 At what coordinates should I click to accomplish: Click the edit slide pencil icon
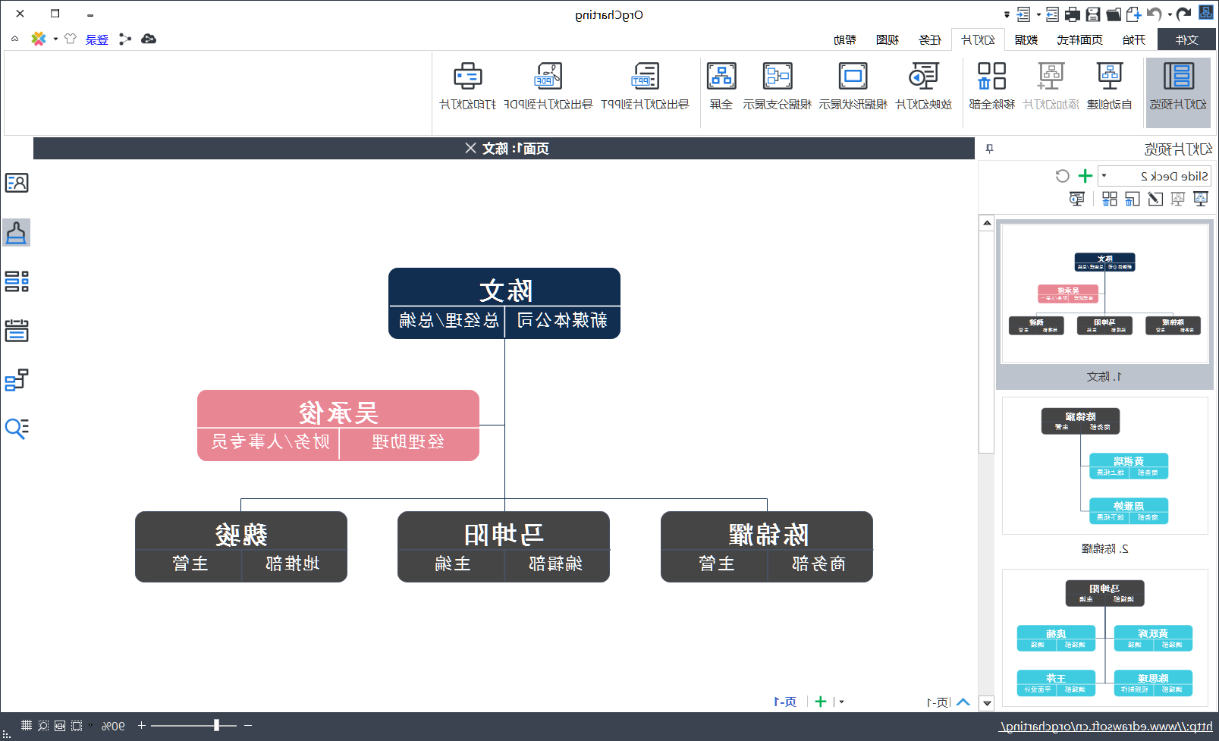(1155, 199)
